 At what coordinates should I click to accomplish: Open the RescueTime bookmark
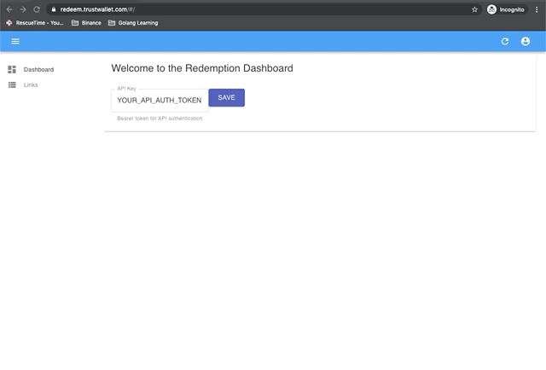coord(34,23)
